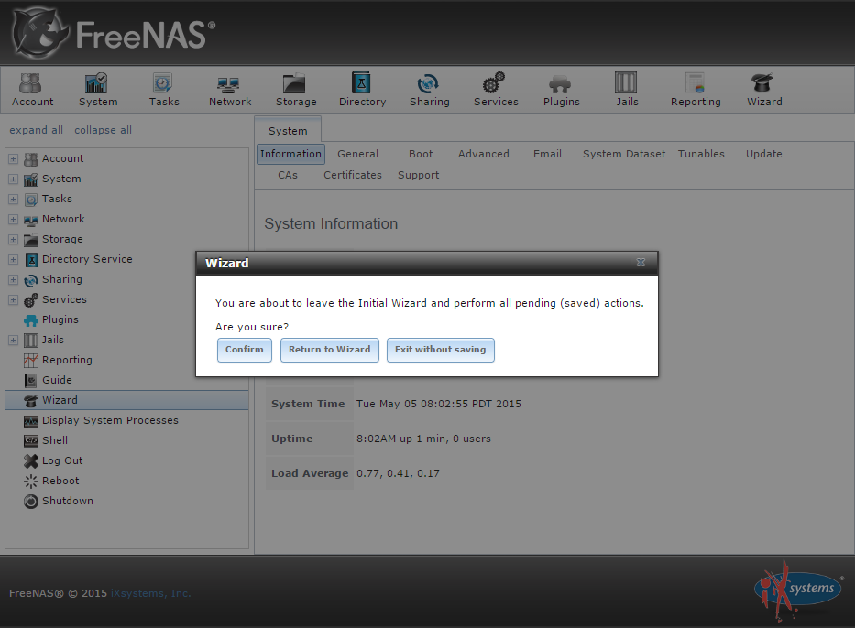Image resolution: width=855 pixels, height=628 pixels.
Task: Select the Network icon in the sidebar tree
Action: [31, 220]
